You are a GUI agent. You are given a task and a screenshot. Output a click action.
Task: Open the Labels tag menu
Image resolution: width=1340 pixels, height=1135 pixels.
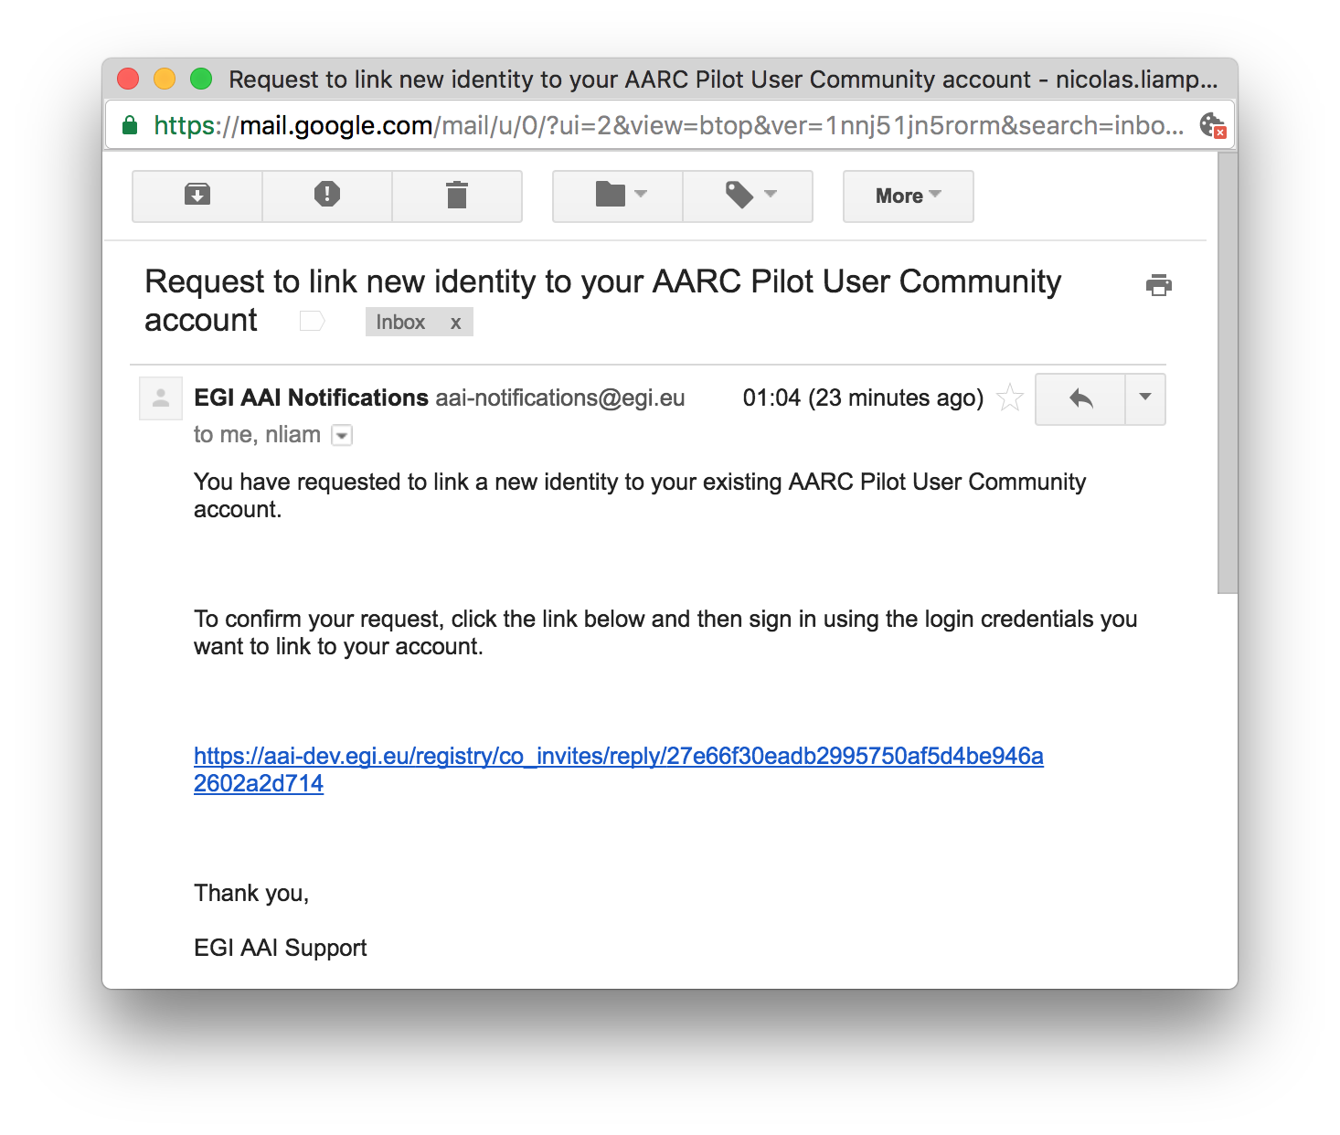pyautogui.click(x=749, y=196)
